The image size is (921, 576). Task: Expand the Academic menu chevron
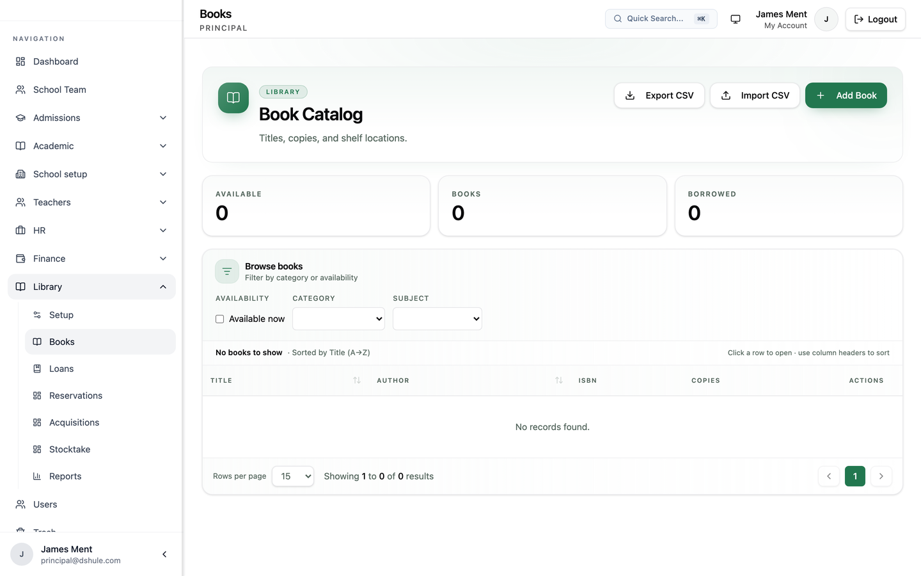[x=163, y=146]
